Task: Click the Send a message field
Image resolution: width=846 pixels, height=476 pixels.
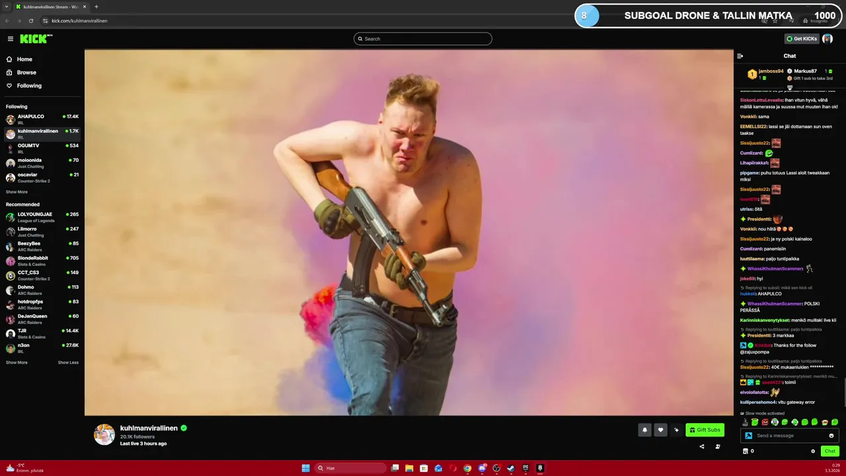Action: click(x=790, y=436)
